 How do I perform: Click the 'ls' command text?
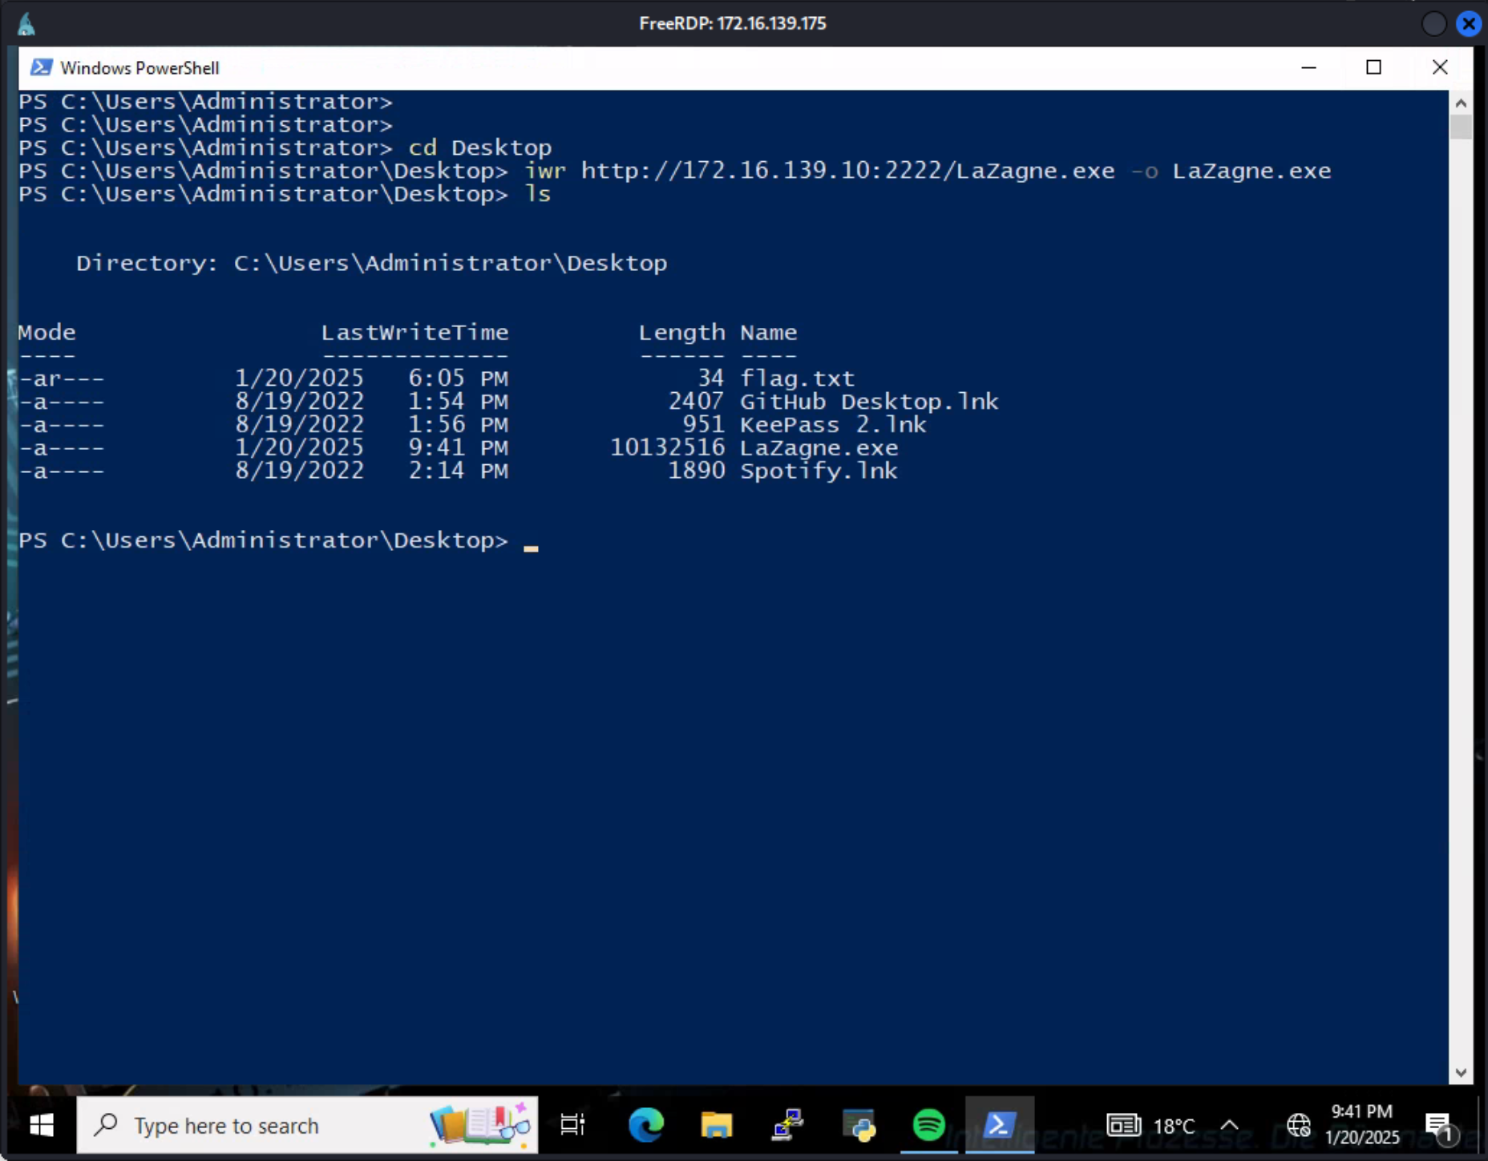click(537, 195)
